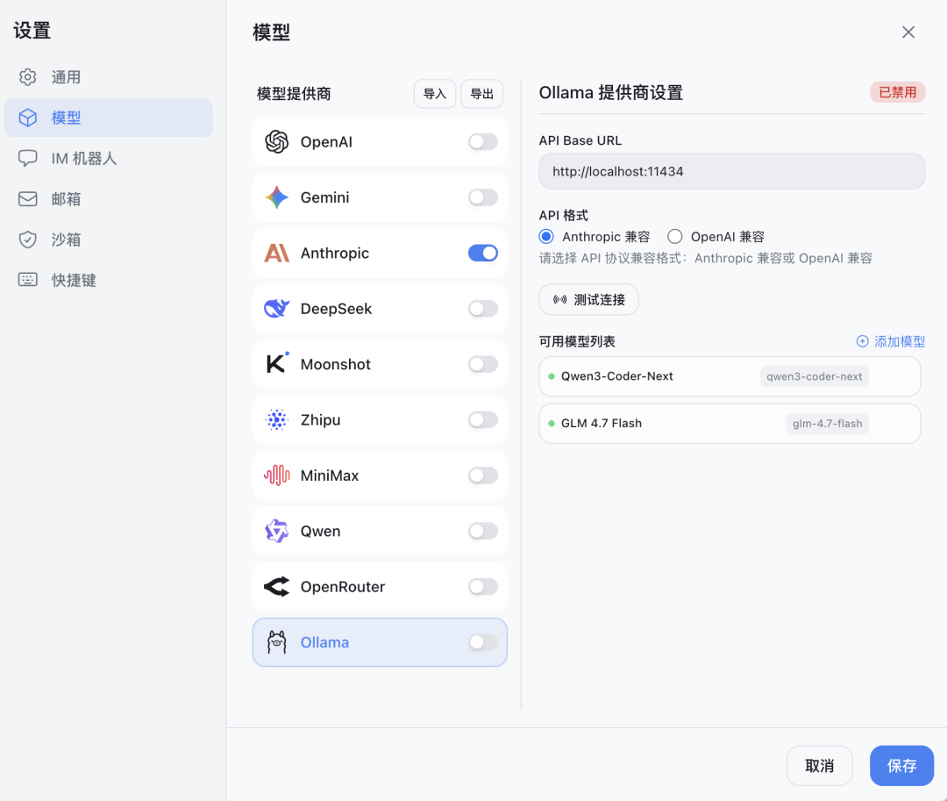This screenshot has height=801, width=947.
Task: Click the Anthropic logo icon
Action: [x=276, y=253]
